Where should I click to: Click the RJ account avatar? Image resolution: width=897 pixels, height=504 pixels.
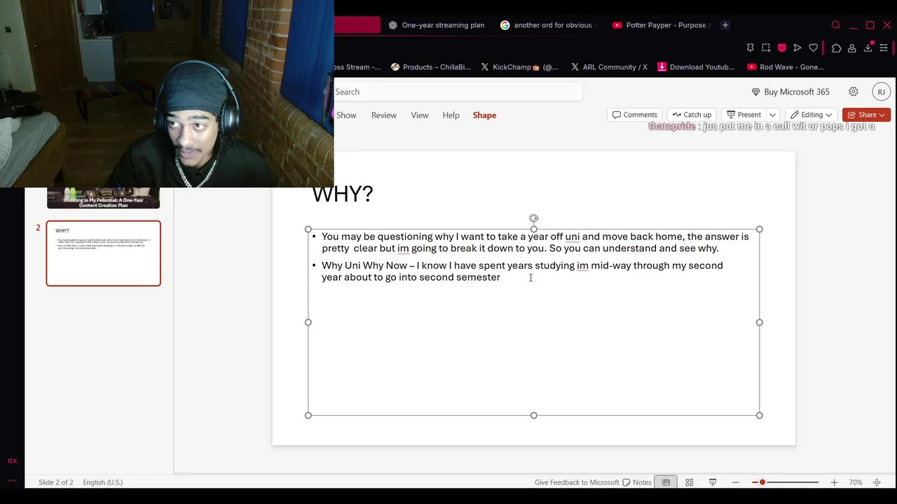click(882, 92)
